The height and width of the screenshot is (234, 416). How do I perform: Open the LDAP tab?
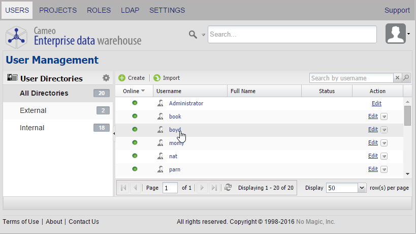pyautogui.click(x=130, y=10)
